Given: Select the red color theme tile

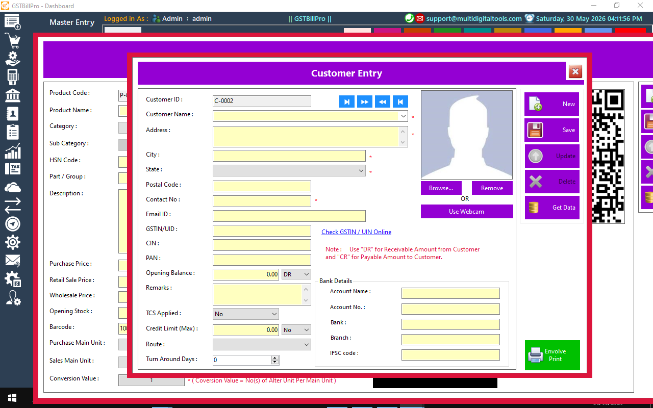Looking at the screenshot, I should [630, 31].
